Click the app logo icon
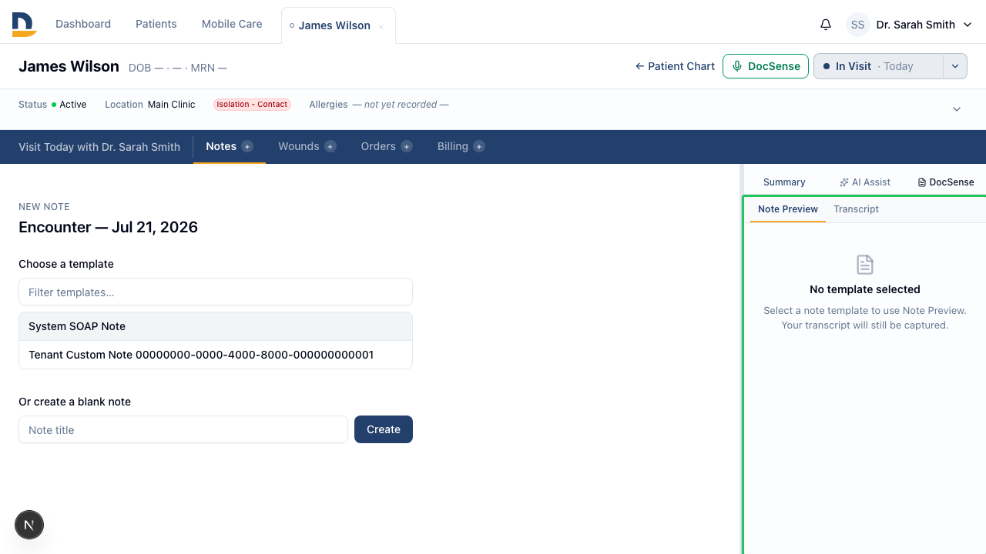Screen dimensions: 986x554 [25, 25]
